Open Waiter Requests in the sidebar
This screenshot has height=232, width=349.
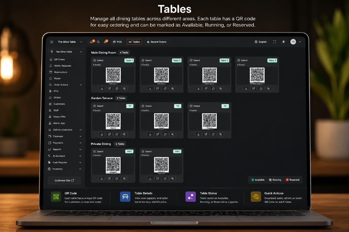tap(62, 66)
